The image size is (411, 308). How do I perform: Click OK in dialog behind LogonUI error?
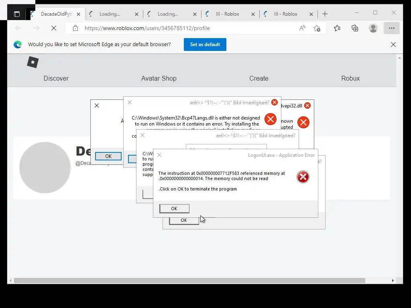pyautogui.click(x=184, y=221)
